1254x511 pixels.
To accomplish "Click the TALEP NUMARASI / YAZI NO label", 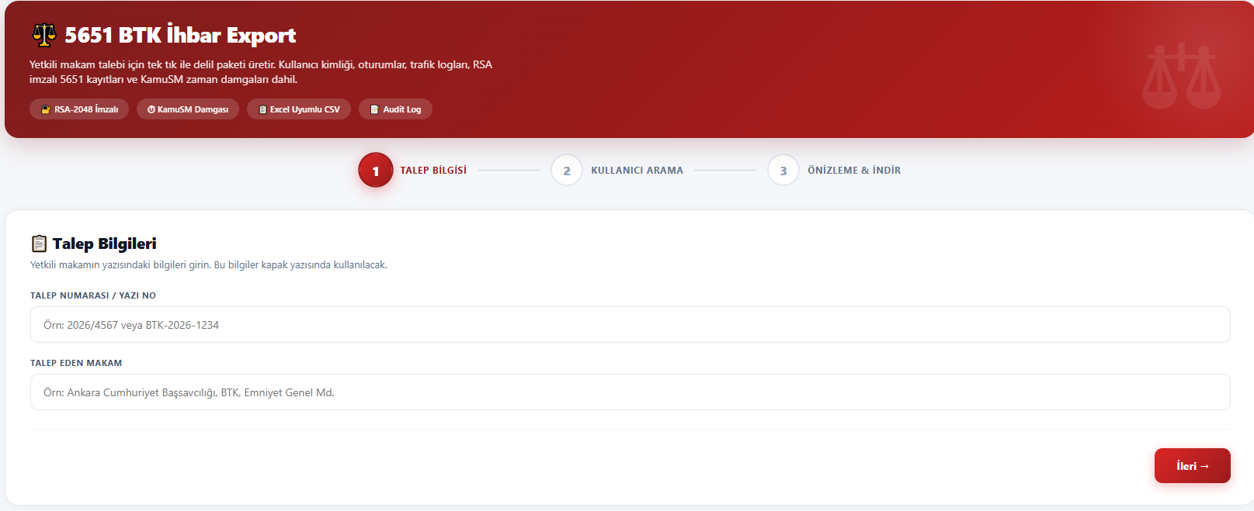I will [x=93, y=295].
